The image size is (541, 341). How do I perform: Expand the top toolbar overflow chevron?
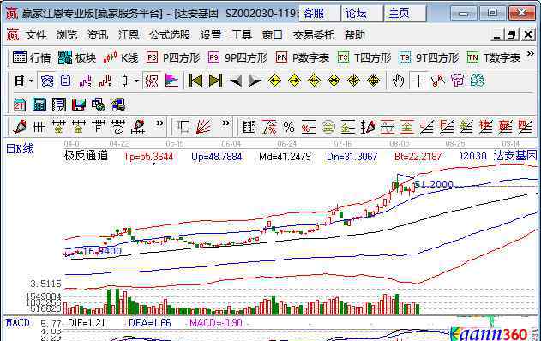[531, 54]
